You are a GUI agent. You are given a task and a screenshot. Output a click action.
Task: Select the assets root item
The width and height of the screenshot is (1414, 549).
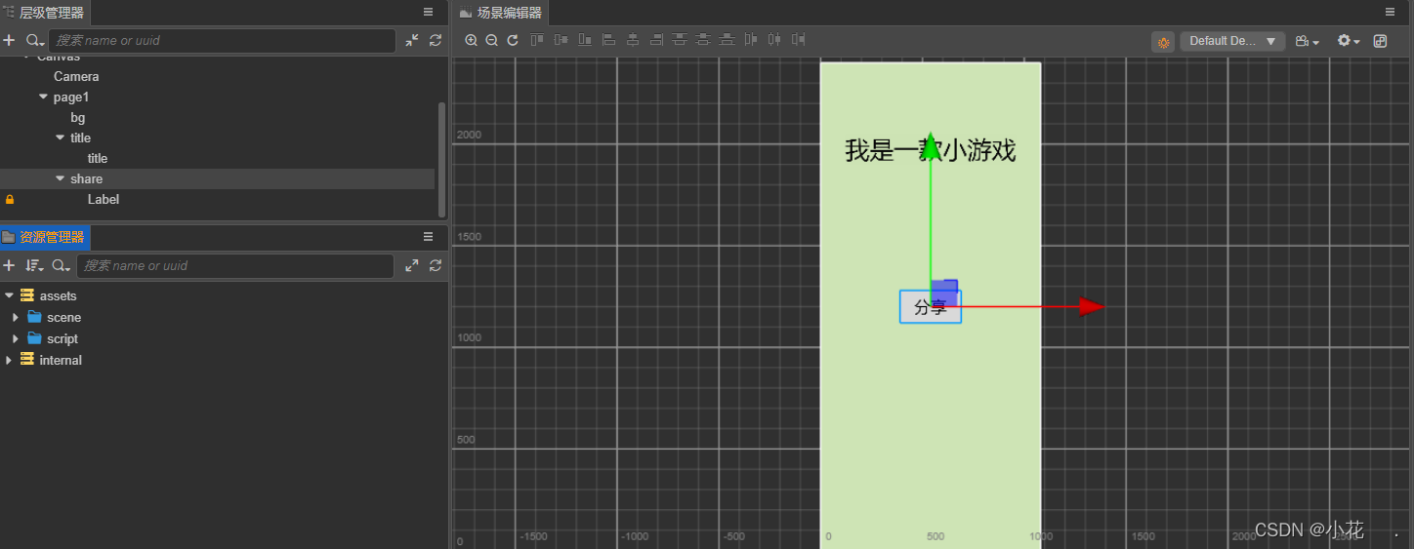58,295
